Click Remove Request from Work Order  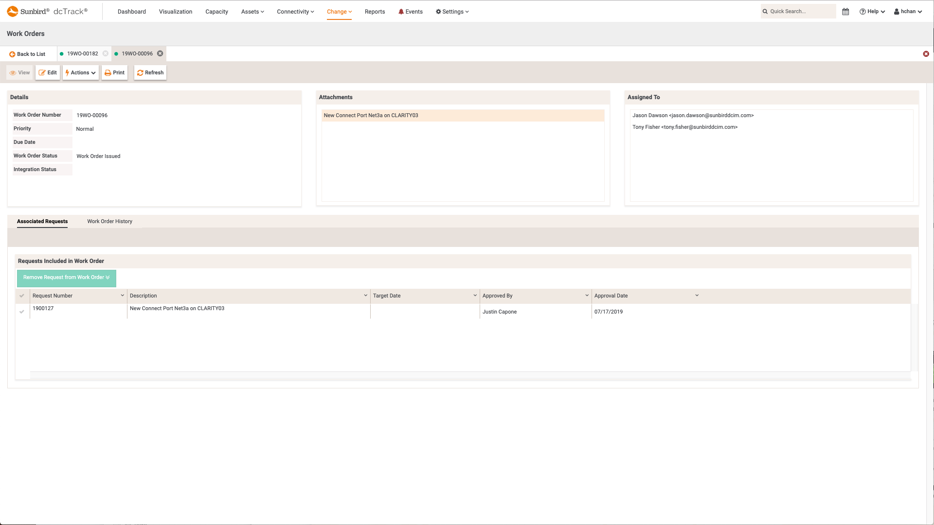(x=66, y=278)
